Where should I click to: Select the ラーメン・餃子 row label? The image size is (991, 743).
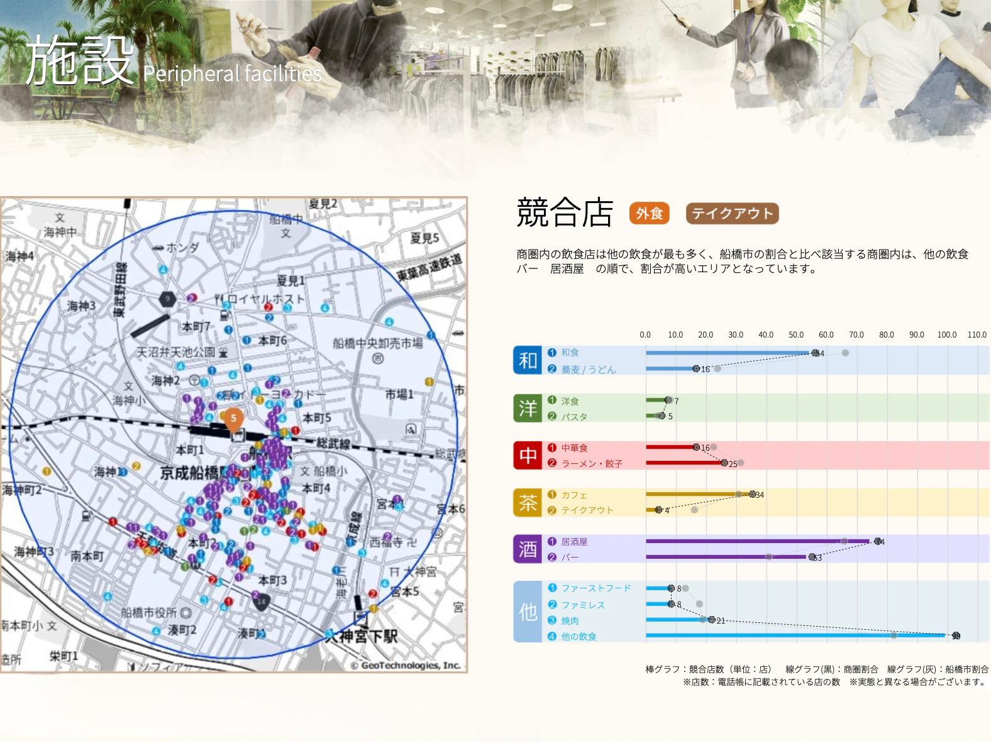pos(591,464)
